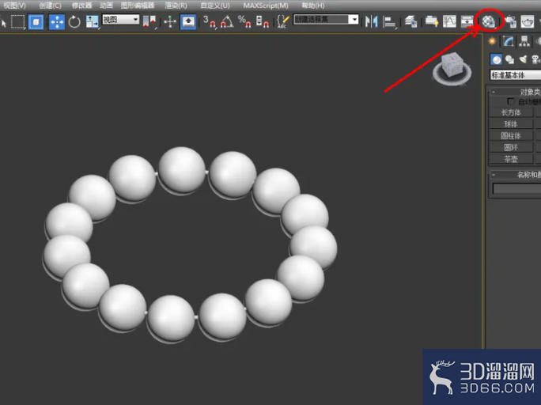Toggle Keyboard Shortcut Override button

point(188,22)
